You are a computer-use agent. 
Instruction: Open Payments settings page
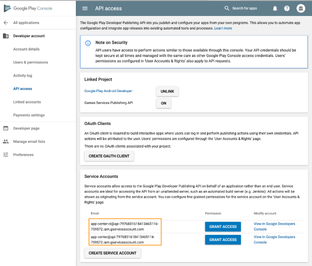(29, 115)
